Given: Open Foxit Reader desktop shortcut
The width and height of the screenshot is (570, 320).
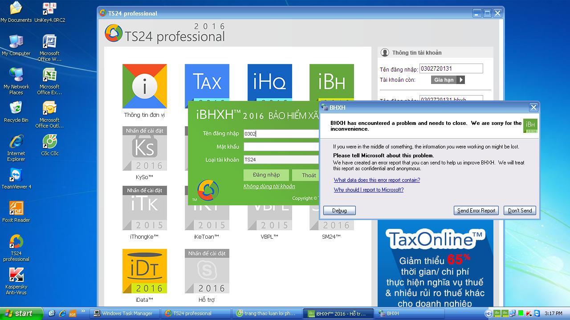Looking at the screenshot, I should 16,212.
